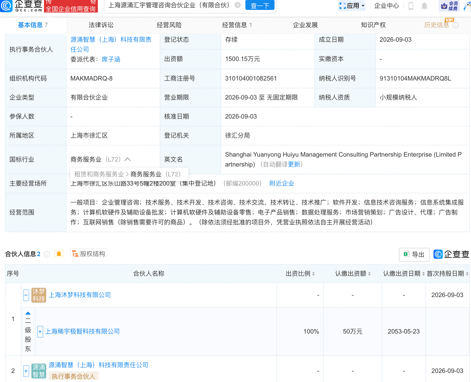Screen dimensions: 471x382
Task: Select organization code MAKMADRQ-8
Action: point(91,78)
